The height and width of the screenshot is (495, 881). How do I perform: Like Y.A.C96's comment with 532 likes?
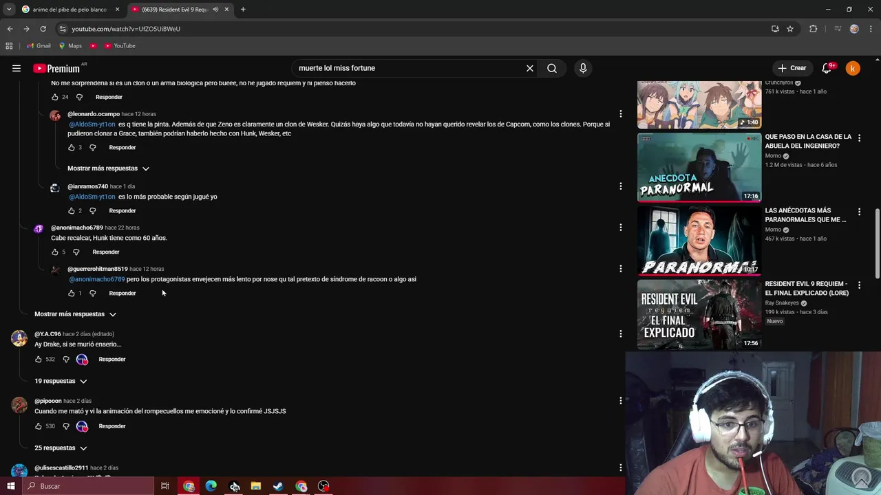pos(39,359)
